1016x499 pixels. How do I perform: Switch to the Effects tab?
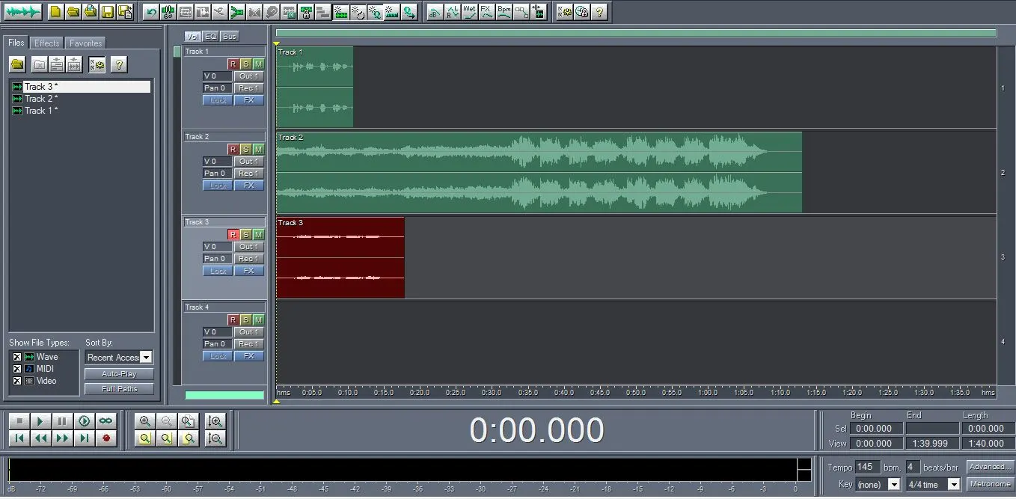(x=46, y=43)
